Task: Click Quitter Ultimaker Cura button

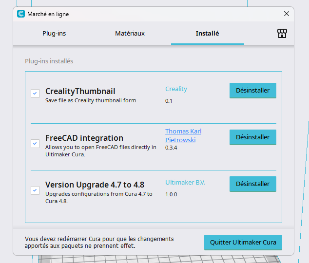Action: coord(243,243)
